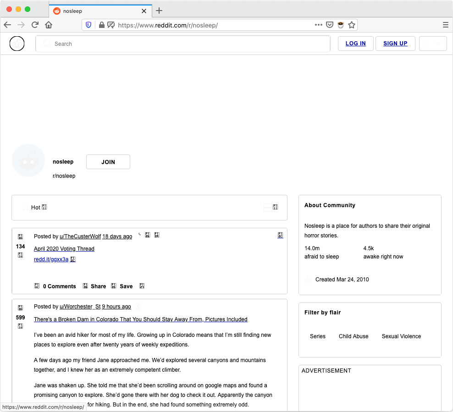Click Save on the Voting Thread post
The height and width of the screenshot is (412, 453).
point(126,286)
